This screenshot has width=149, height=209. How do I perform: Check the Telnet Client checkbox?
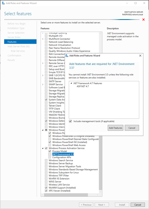[x=46, y=106]
